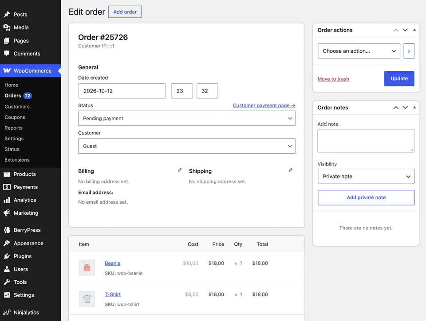Image resolution: width=426 pixels, height=321 pixels.
Task: Open the Customer dropdown showing Guest
Action: [187, 146]
